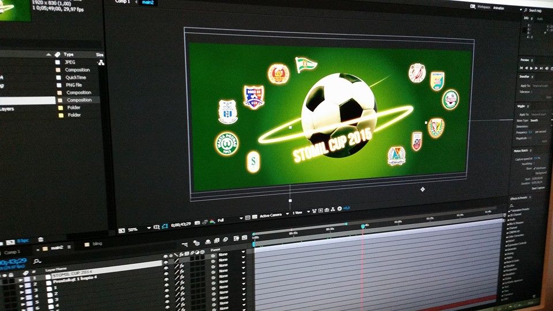The width and height of the screenshot is (553, 311).
Task: Toggle the mask and shape path visibility icon
Action: 165,226
